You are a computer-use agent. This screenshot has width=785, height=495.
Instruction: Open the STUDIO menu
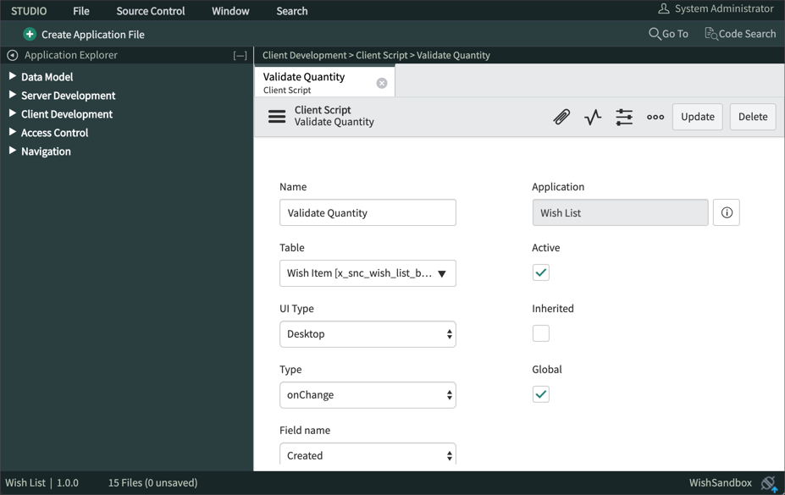pyautogui.click(x=29, y=11)
